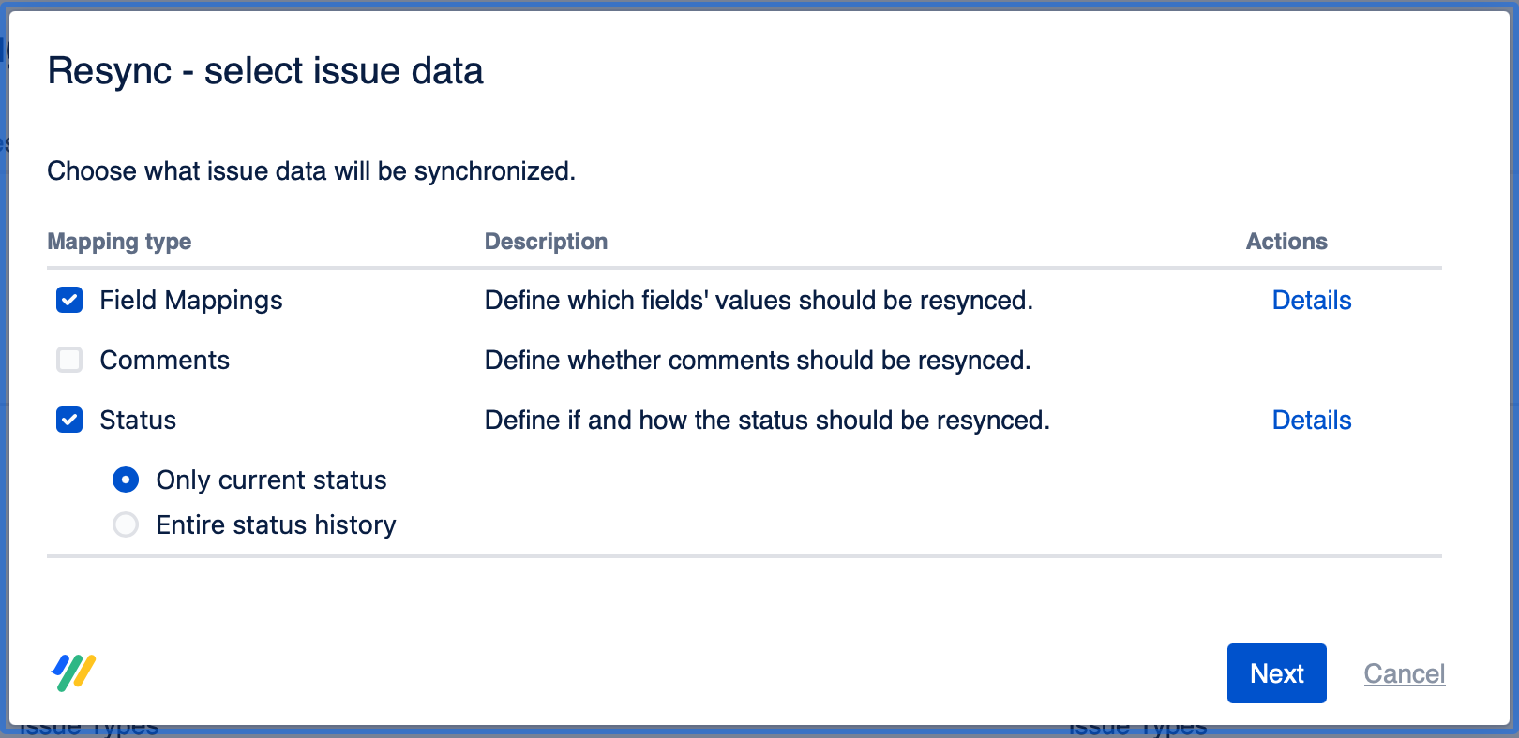Select the Only current status radio button
Viewport: 1519px width, 738px height.
[126, 480]
